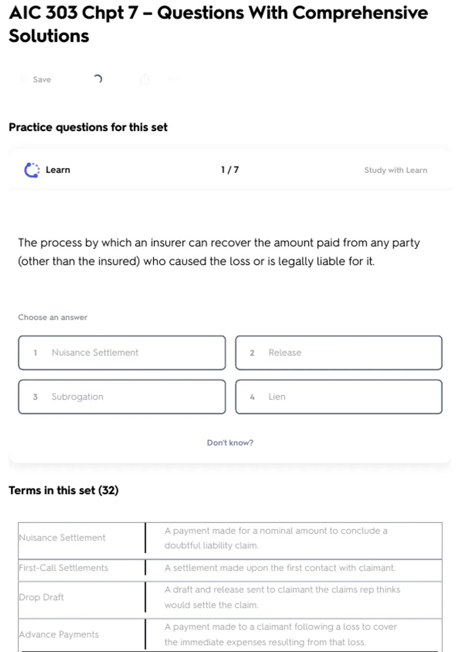Click the share icon
Screen dimensions: 460x652
145,79
